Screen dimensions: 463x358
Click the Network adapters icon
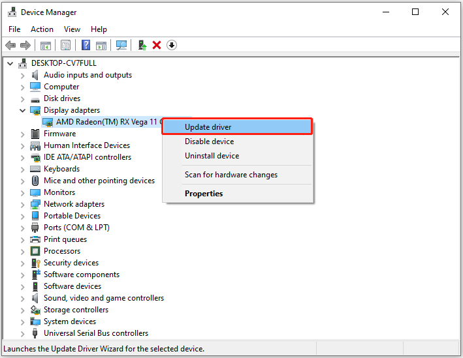(x=35, y=204)
